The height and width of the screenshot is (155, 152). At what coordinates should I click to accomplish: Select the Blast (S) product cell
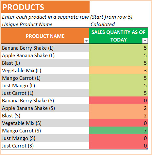point(45,116)
